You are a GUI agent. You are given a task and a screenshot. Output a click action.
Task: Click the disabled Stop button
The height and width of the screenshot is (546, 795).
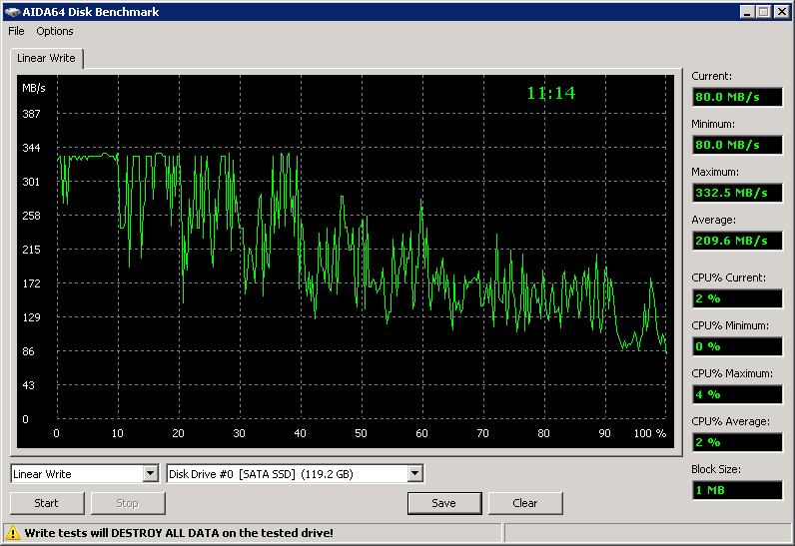click(128, 503)
